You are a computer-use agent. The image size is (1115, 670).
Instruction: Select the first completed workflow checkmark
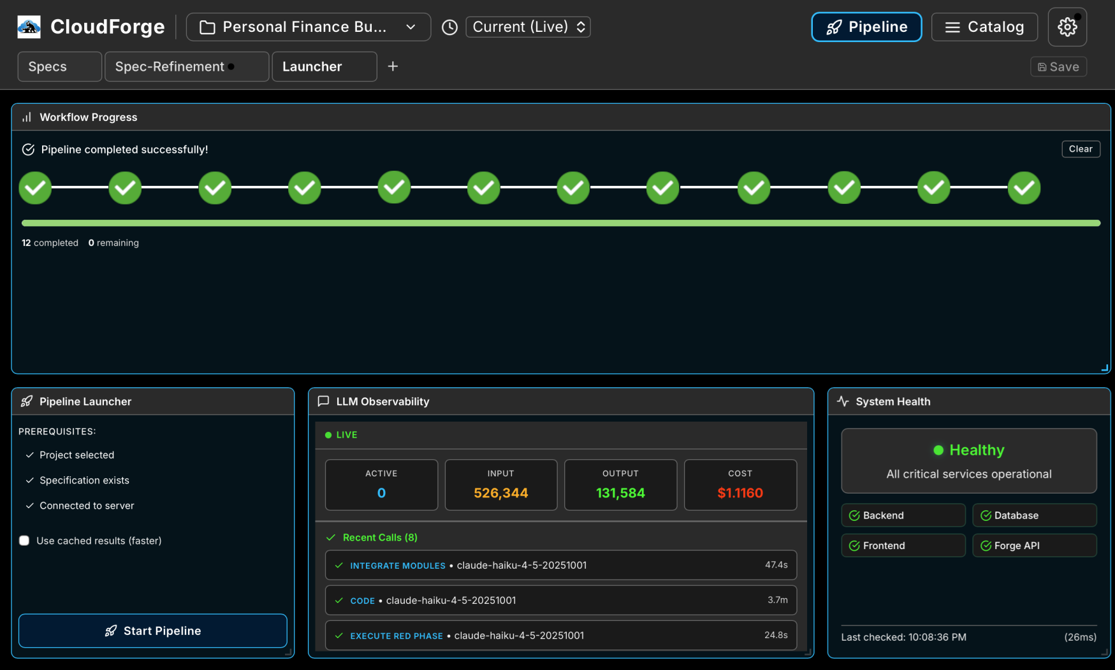click(x=35, y=188)
